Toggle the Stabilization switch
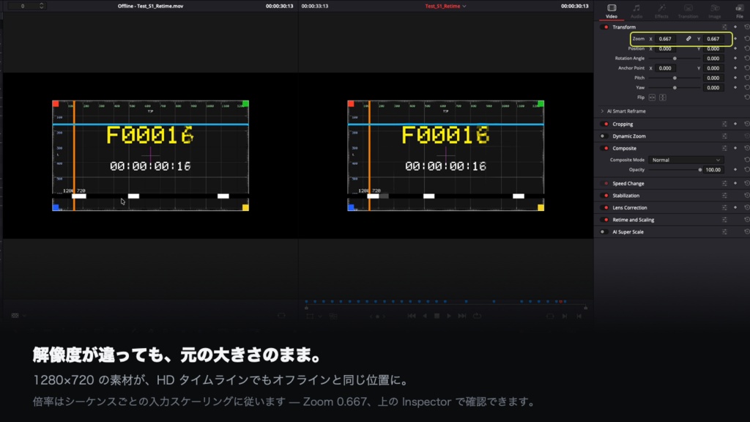 (x=605, y=196)
